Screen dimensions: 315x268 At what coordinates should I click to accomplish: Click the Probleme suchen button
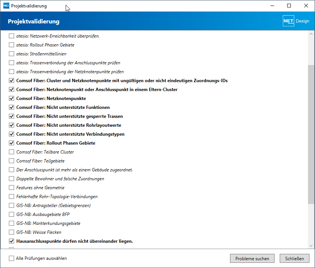point(252,258)
